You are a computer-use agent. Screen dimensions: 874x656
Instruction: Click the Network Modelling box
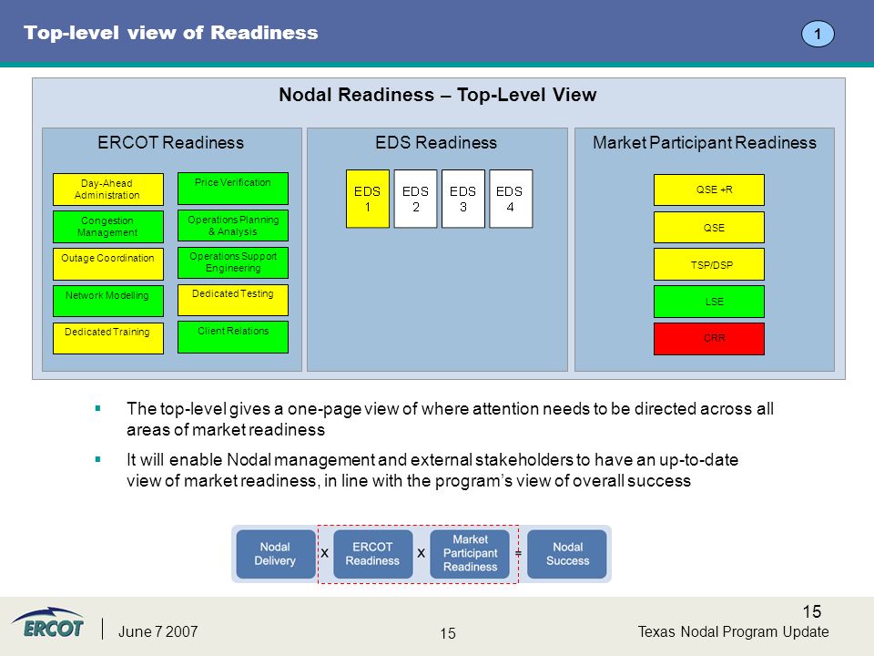click(x=108, y=302)
